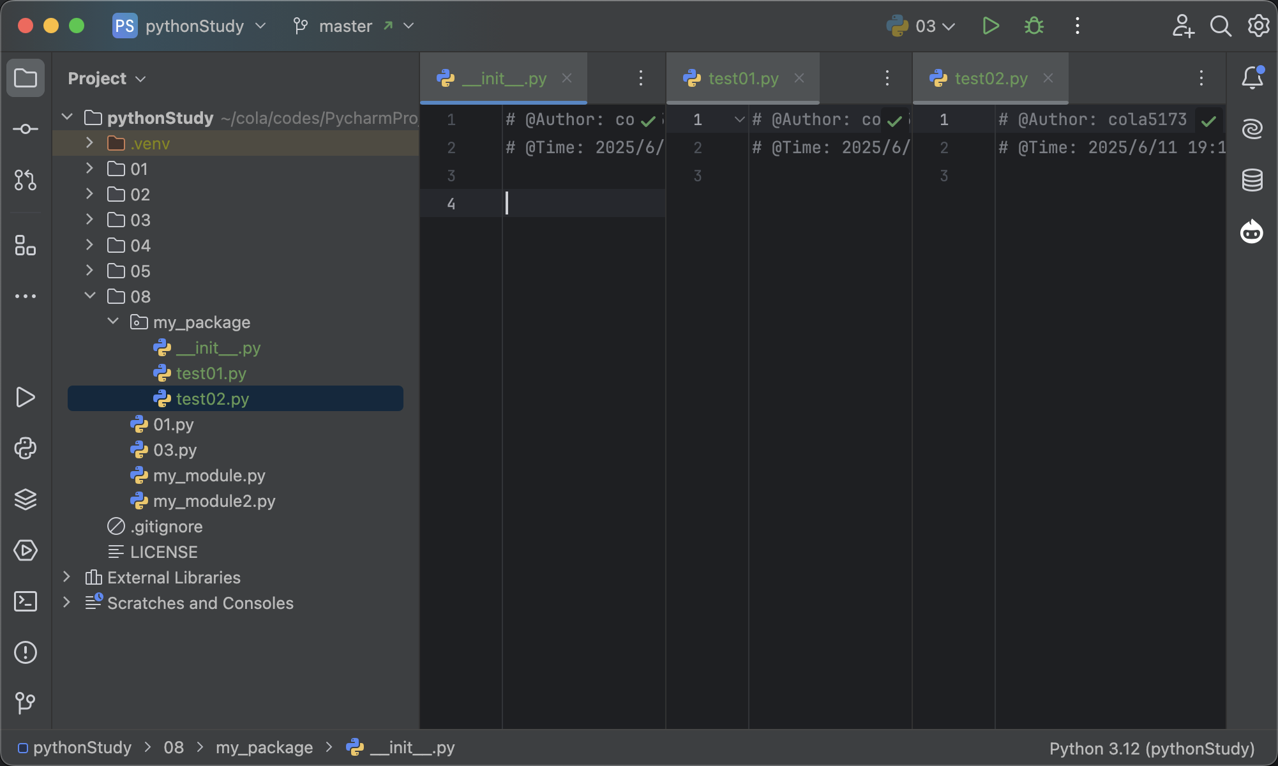Image resolution: width=1278 pixels, height=766 pixels.
Task: Open tab options menu for test02.py pane
Action: point(1201,78)
